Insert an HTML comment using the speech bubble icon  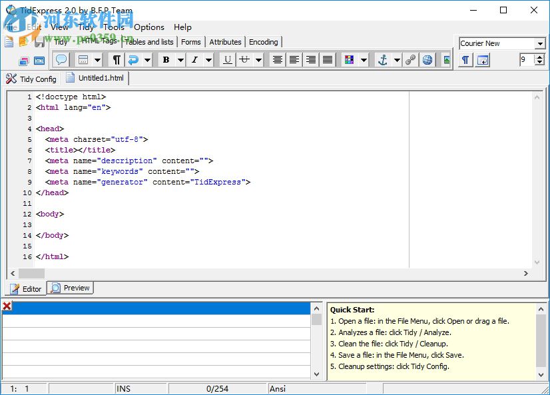point(61,60)
